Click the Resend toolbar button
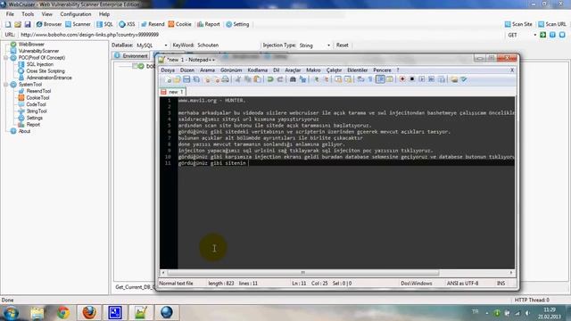571x321 pixels. point(153,24)
